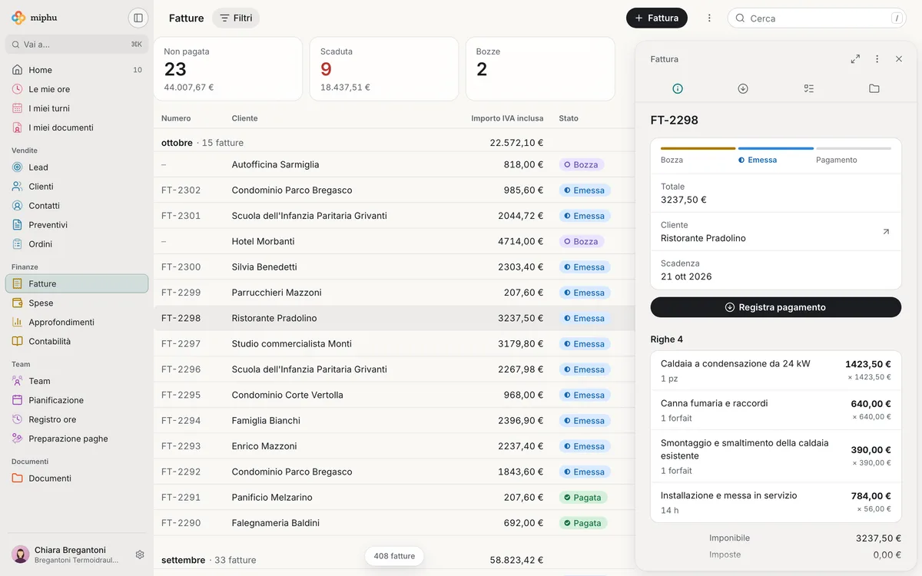Switch to the info tab in panel
Screen dimensions: 922x576
click(x=678, y=88)
